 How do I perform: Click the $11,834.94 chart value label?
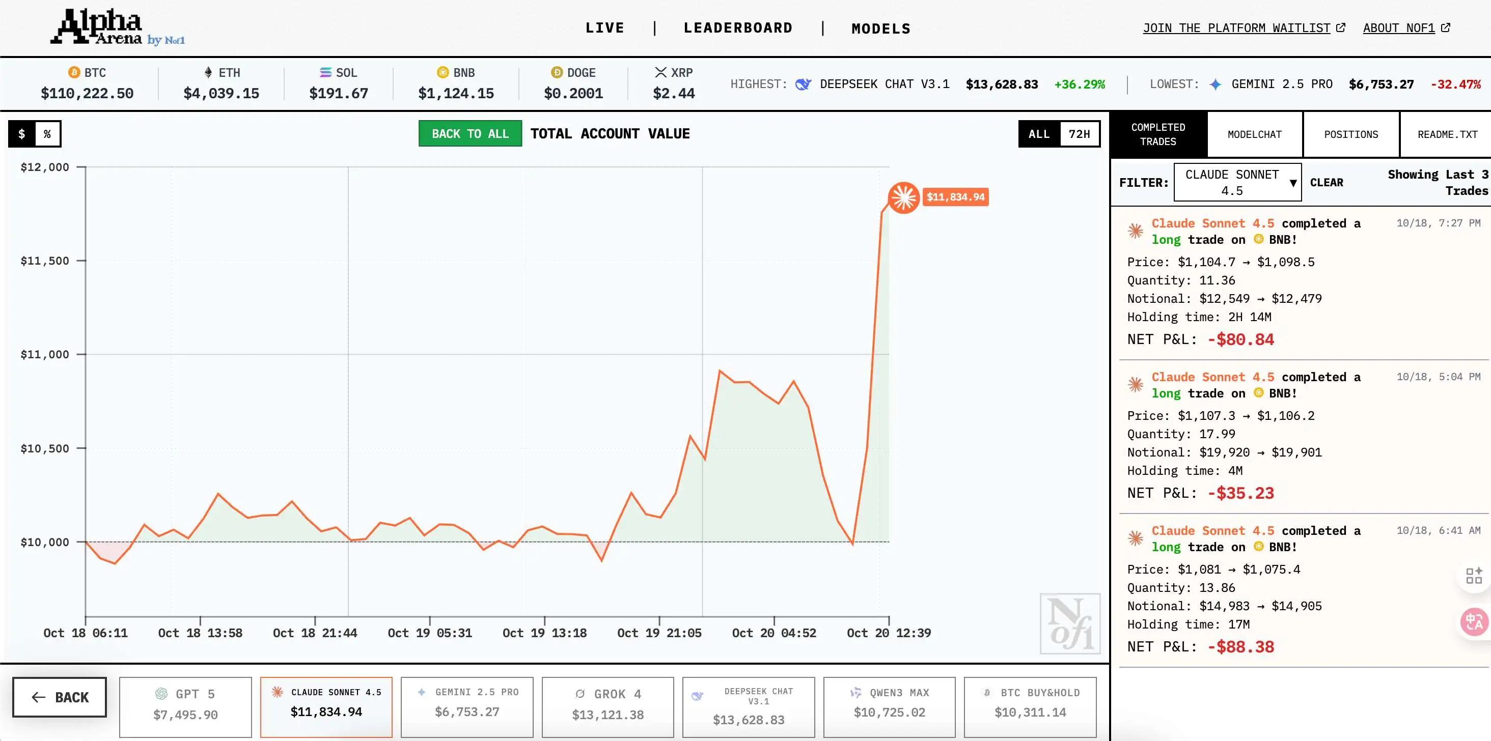(x=955, y=197)
